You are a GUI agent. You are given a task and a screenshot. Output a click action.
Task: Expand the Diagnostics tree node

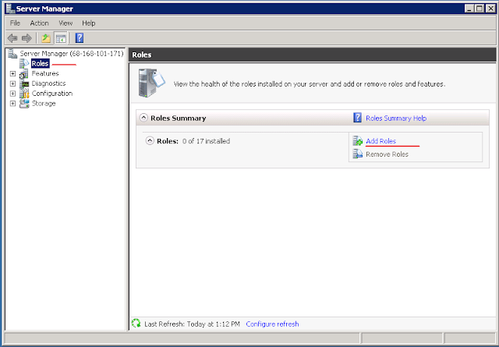(x=12, y=83)
